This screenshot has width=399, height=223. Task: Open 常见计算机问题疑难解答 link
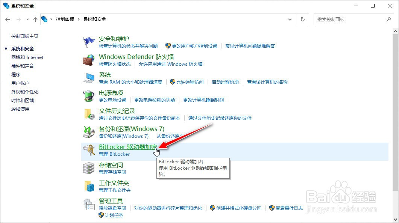pyautogui.click(x=250, y=46)
